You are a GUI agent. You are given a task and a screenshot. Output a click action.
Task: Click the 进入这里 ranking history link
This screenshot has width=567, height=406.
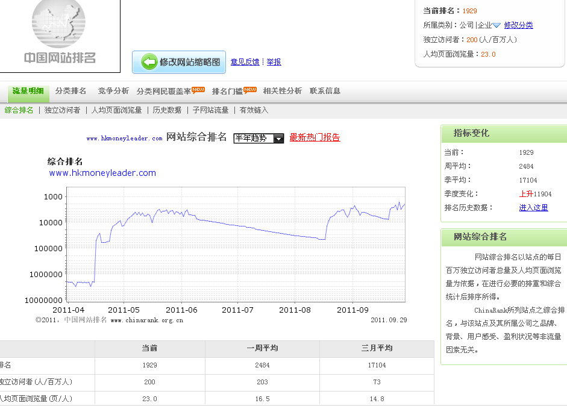point(533,207)
